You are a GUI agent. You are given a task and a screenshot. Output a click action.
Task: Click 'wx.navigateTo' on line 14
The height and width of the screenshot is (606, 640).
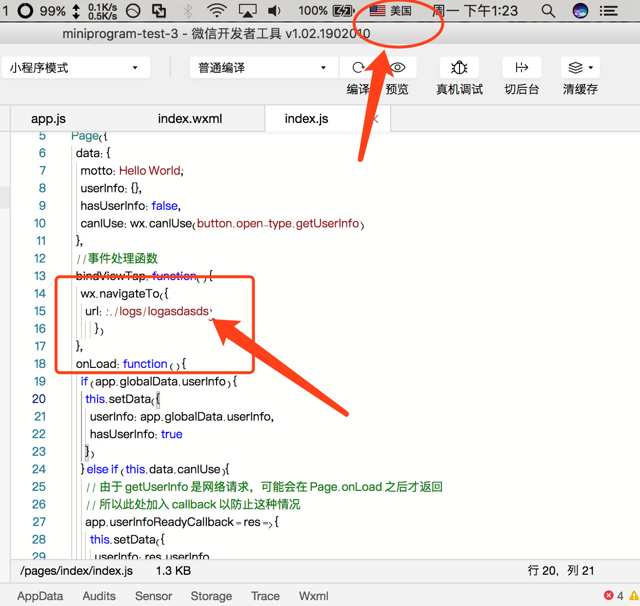coord(120,293)
